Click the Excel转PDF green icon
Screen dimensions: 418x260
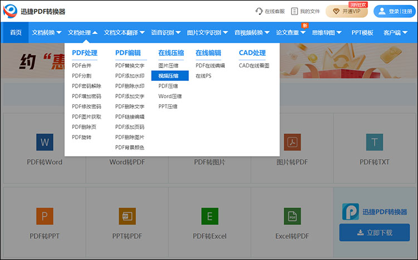pos(291,216)
